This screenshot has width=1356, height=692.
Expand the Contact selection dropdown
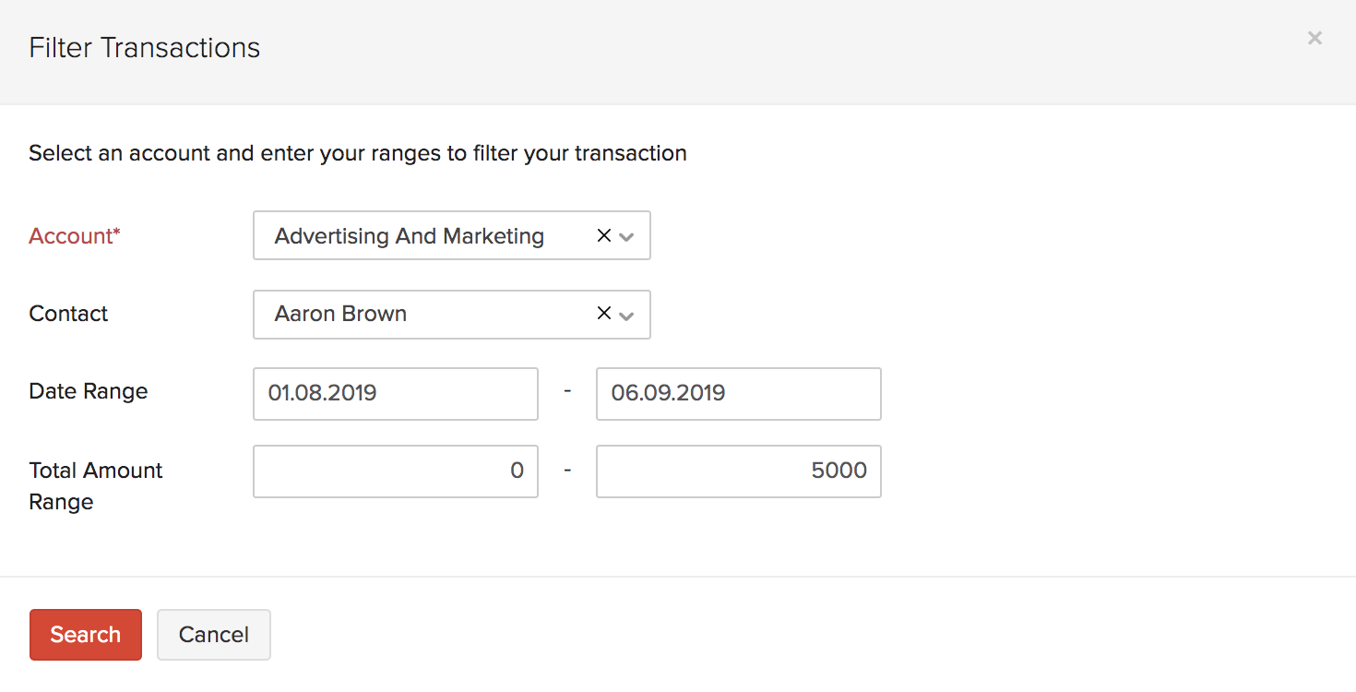pos(626,316)
